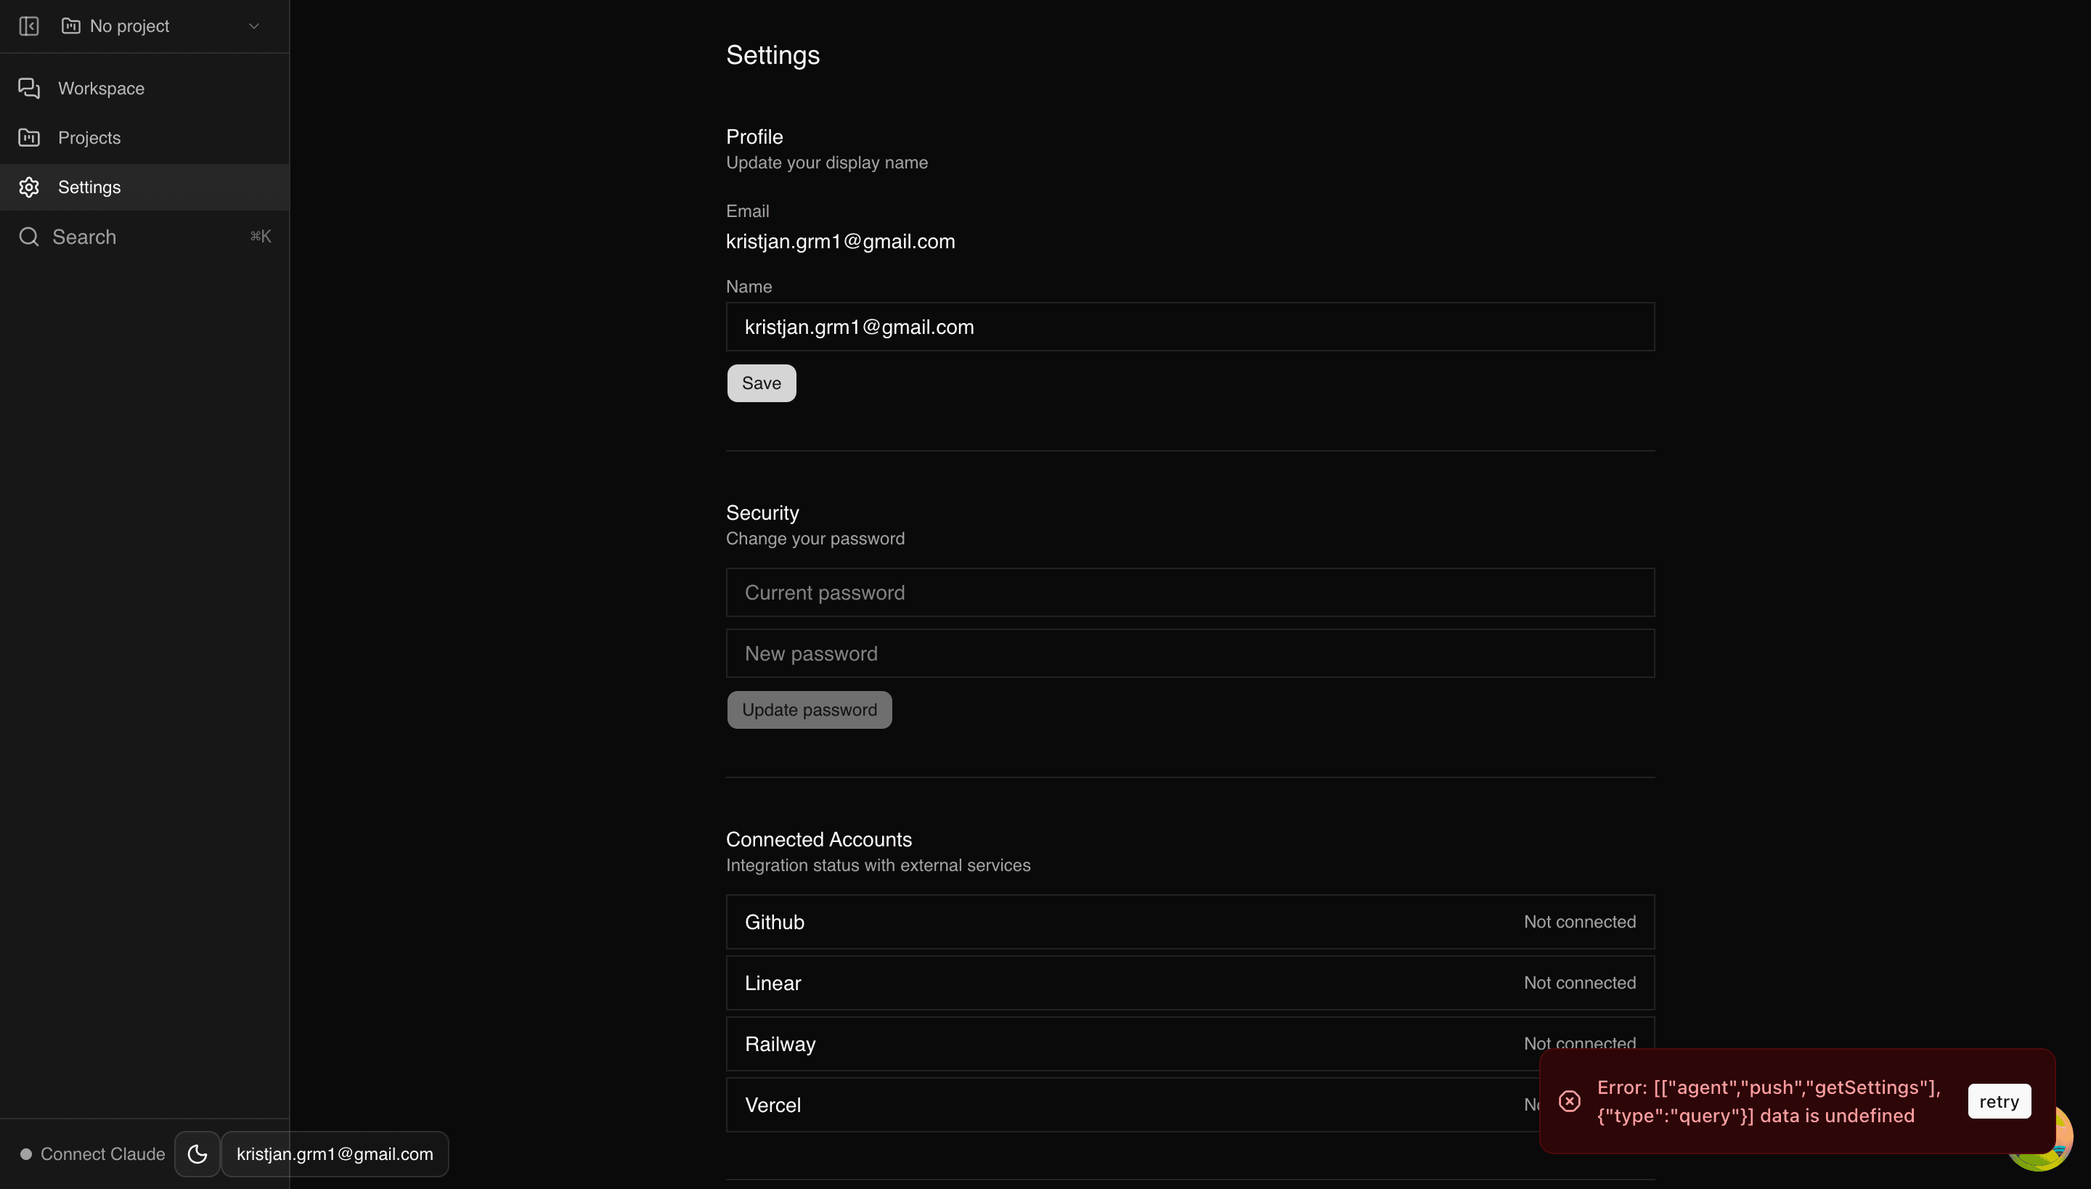The width and height of the screenshot is (2091, 1189).
Task: Expand the No project dropdown chevron
Action: click(254, 26)
